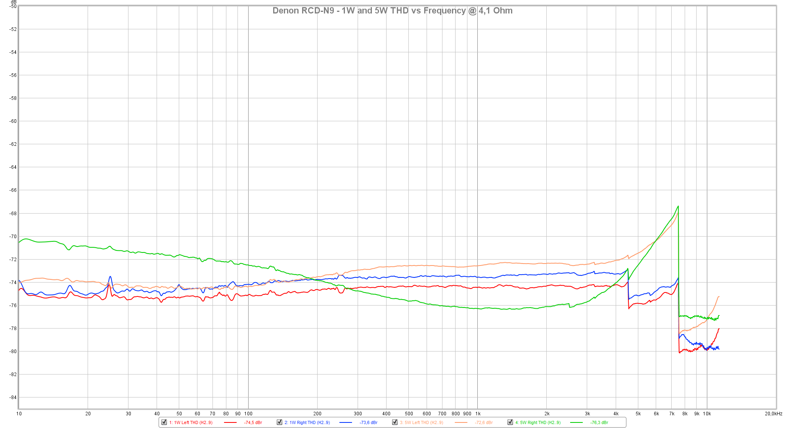Select the '2: 1W Right THD (H2..9)' legend label
785x428 pixels.
point(307,422)
